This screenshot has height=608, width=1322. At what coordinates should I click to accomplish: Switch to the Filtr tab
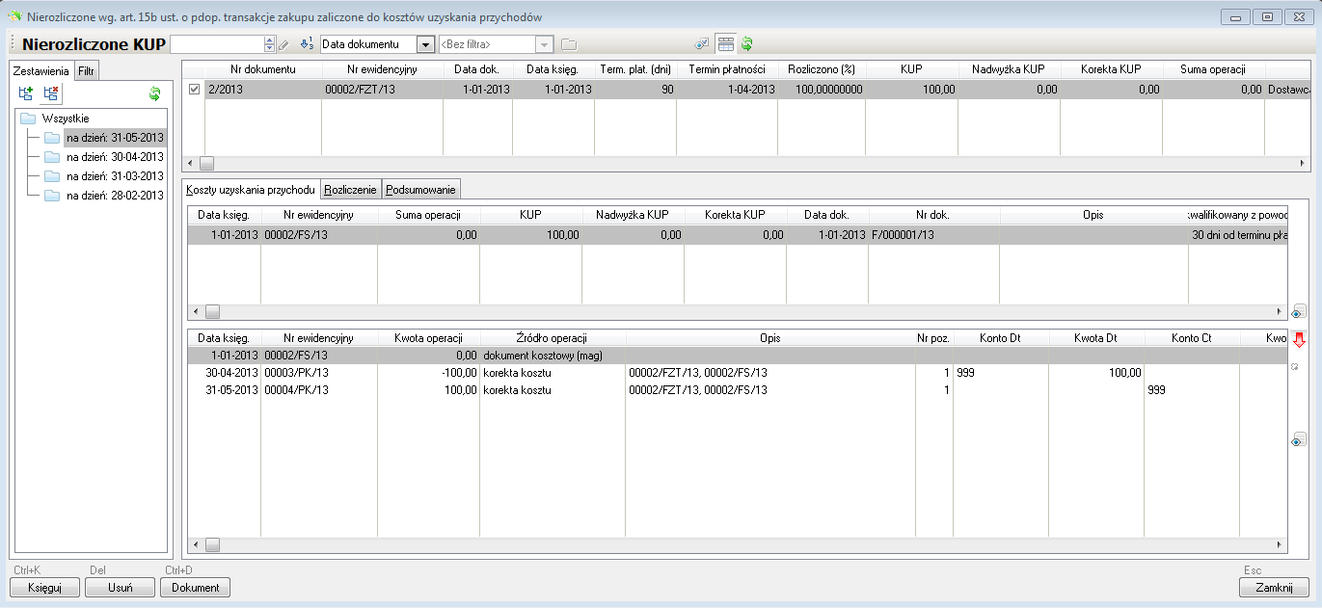point(87,71)
